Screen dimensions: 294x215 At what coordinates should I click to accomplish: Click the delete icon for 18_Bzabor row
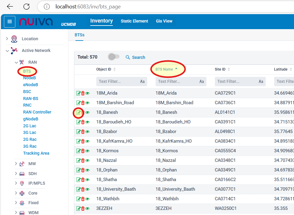[x=83, y=132]
